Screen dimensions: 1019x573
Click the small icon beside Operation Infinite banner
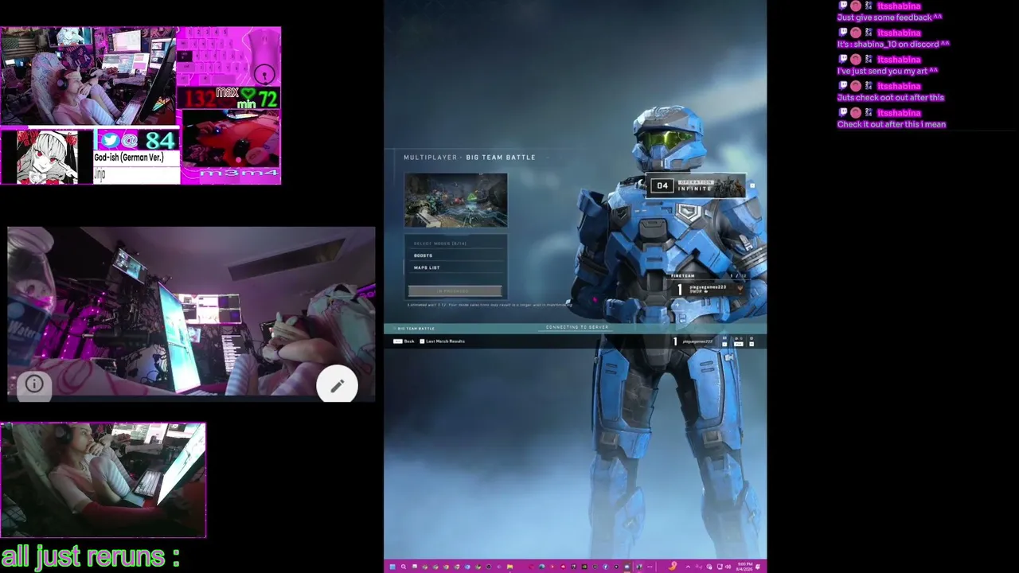[752, 186]
